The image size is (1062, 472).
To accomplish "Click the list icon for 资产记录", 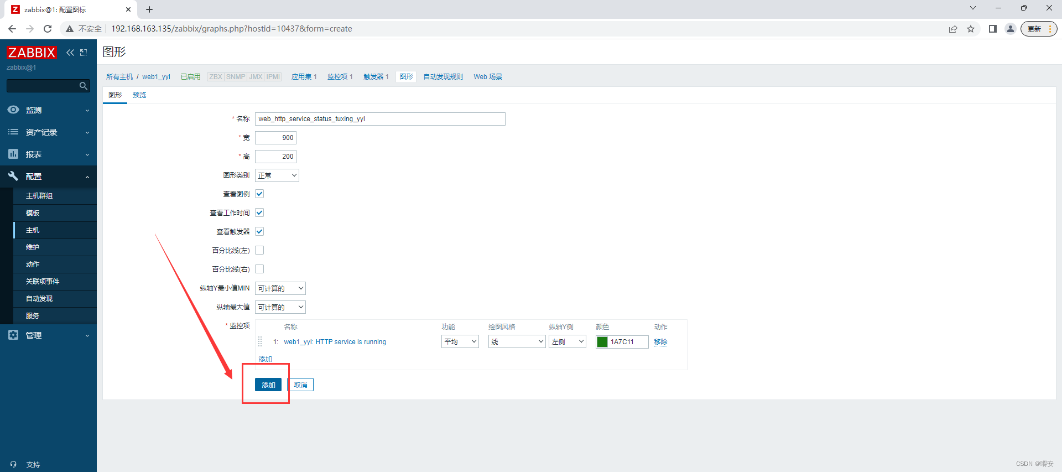I will pos(13,132).
